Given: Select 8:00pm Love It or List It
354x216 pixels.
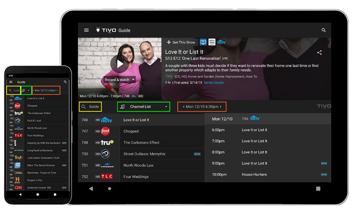Looking at the screenshot, I should [x=268, y=152].
